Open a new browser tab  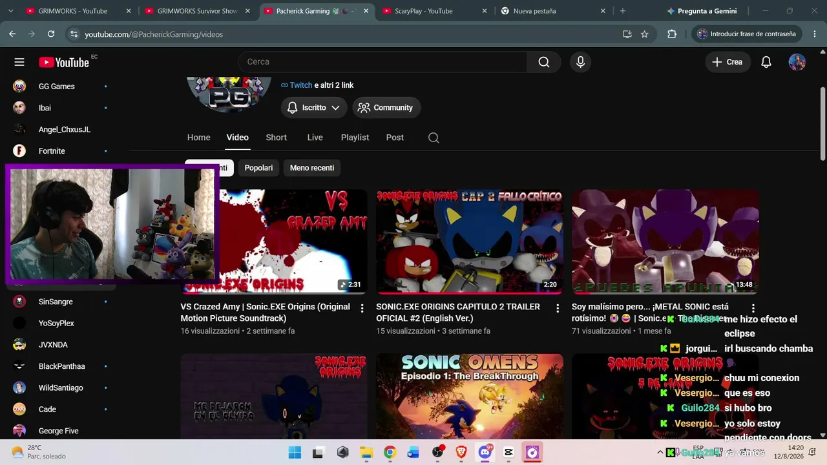pos(623,11)
